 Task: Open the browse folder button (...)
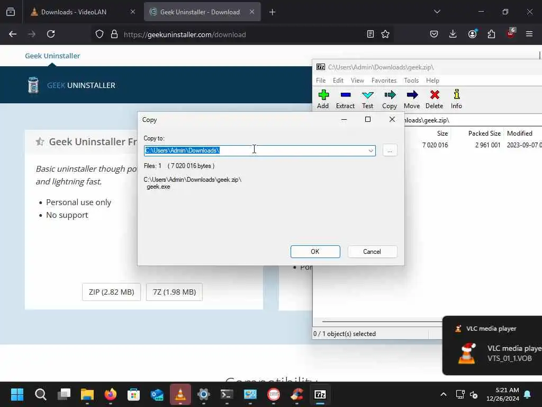tap(390, 150)
